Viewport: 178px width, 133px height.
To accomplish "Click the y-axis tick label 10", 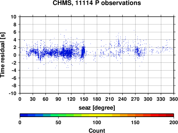I will point(14,17).
